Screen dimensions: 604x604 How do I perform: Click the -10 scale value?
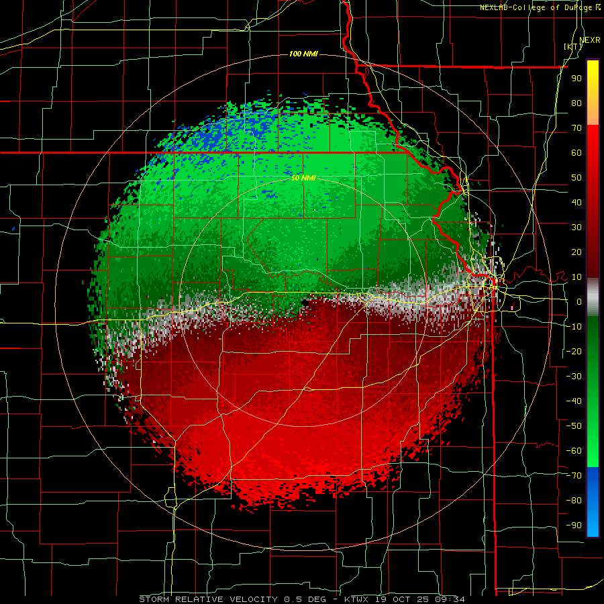click(x=574, y=327)
